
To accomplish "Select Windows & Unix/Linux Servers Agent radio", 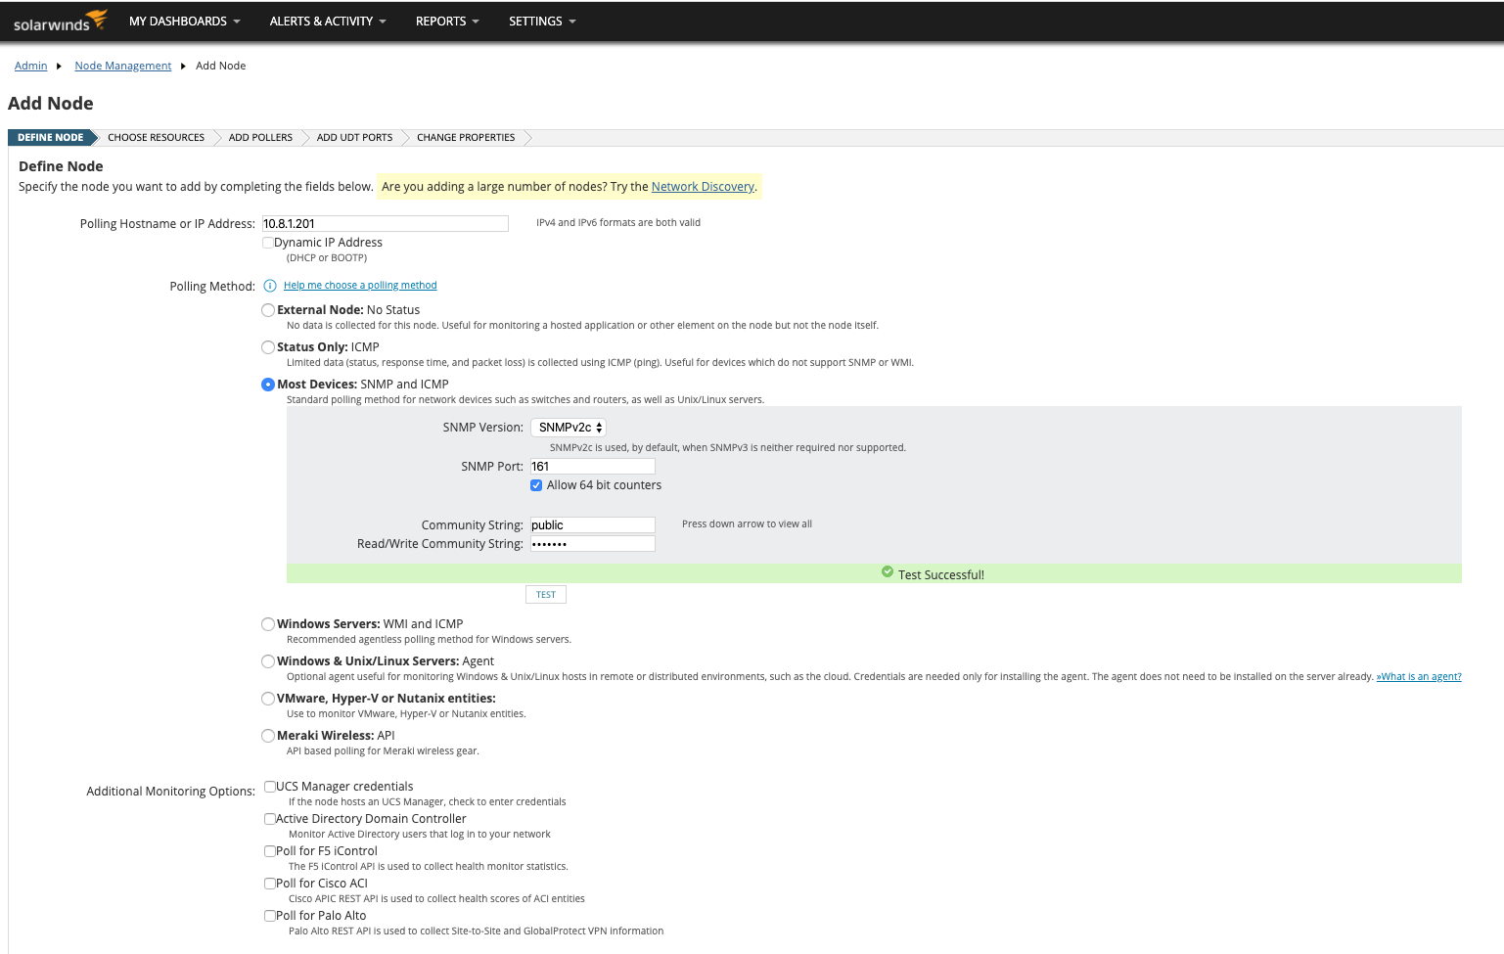I will [268, 661].
